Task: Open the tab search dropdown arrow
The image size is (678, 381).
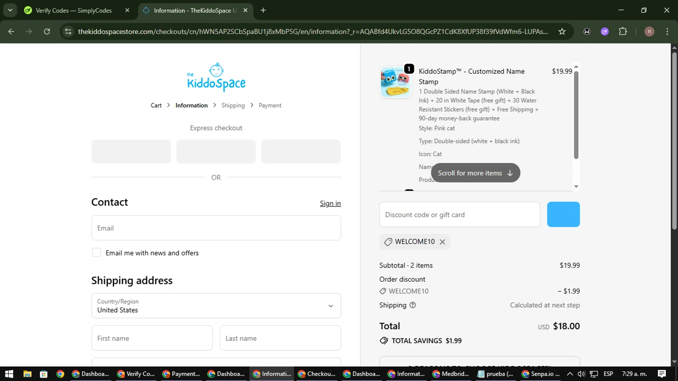Action: (x=10, y=10)
